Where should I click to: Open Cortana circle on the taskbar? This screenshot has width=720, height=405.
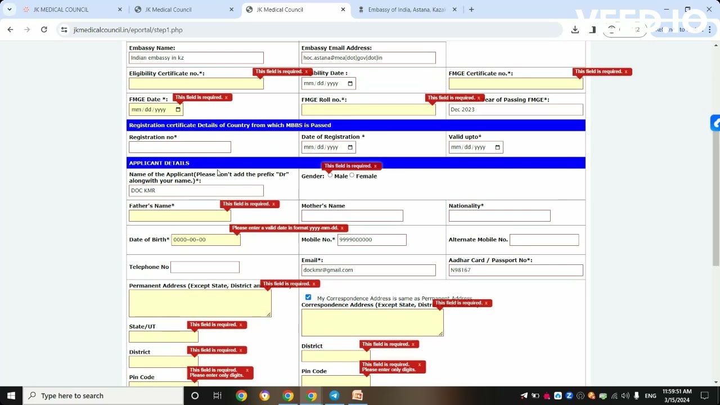[x=195, y=395]
